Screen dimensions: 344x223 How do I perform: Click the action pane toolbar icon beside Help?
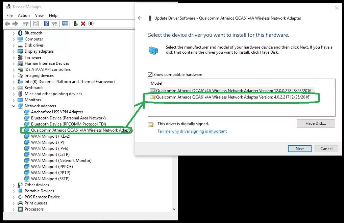54,24
